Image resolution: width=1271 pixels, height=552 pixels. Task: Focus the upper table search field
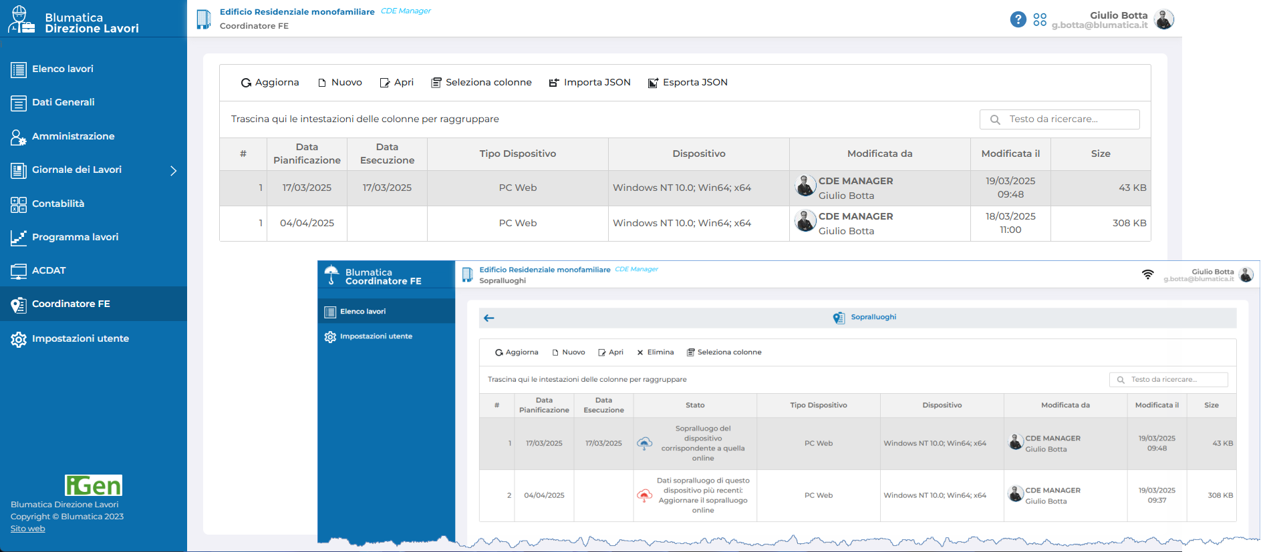point(1060,119)
